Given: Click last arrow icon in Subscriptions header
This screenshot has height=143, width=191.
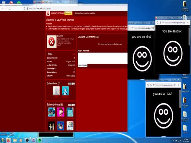Looking at the screenshot, I should tap(74, 105).
